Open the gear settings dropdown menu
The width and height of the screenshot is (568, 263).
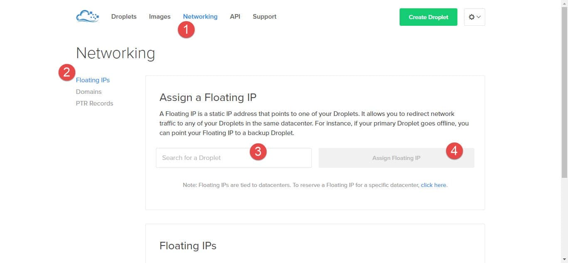coord(474,17)
